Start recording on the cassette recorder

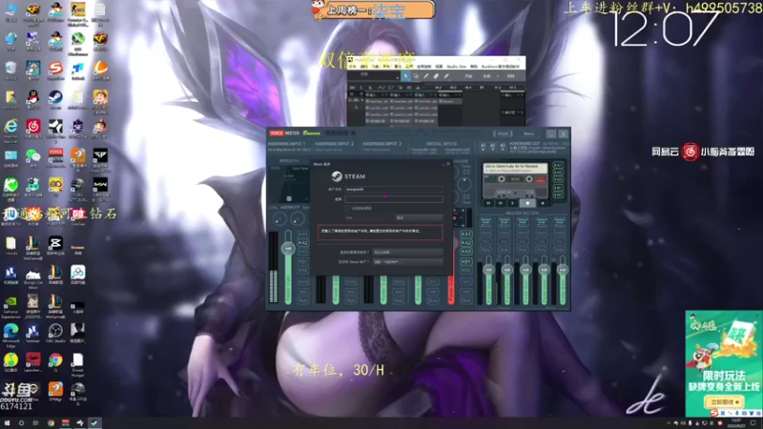pyautogui.click(x=542, y=203)
